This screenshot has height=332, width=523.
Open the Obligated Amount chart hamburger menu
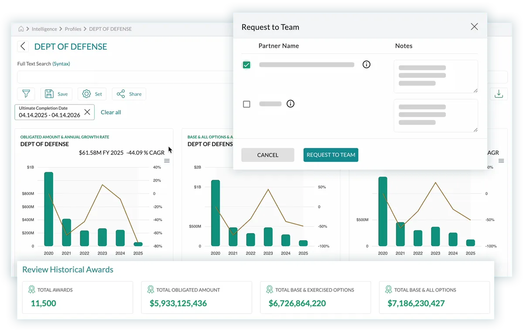[167, 161]
